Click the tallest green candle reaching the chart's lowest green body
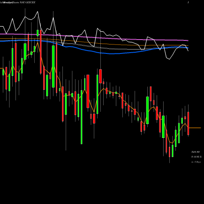 pyautogui.click(x=82, y=117)
